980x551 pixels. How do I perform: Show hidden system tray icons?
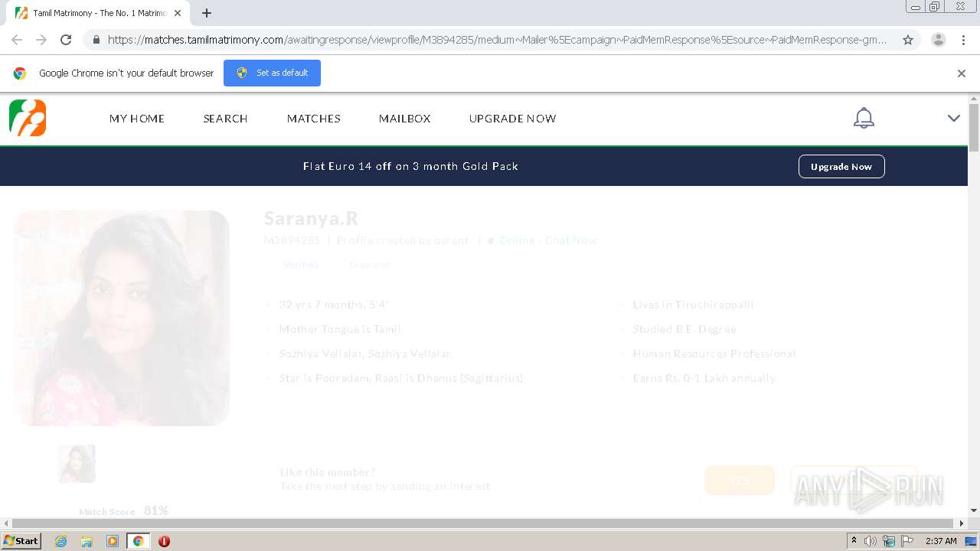coord(854,541)
